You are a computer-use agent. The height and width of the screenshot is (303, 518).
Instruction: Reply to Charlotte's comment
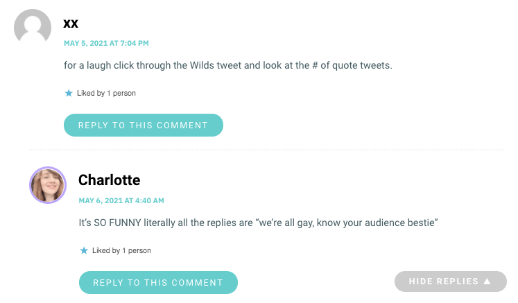(x=158, y=282)
